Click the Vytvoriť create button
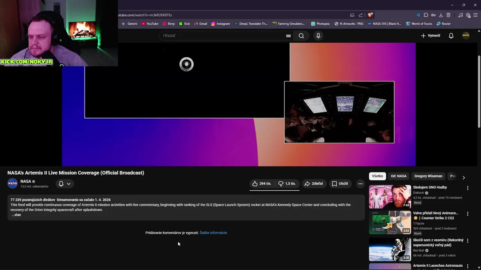Image resolution: width=481 pixels, height=270 pixels. (431, 36)
